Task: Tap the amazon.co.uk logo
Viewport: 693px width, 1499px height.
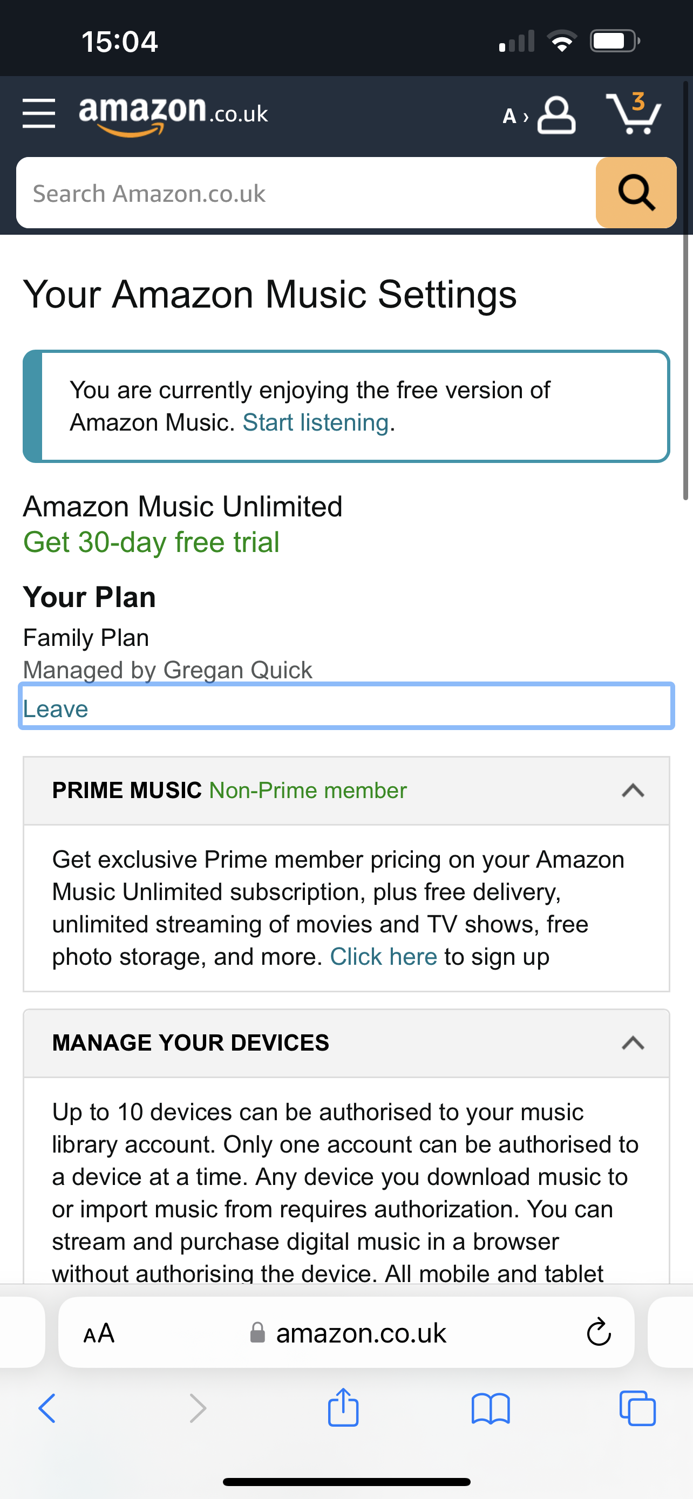Action: point(173,113)
